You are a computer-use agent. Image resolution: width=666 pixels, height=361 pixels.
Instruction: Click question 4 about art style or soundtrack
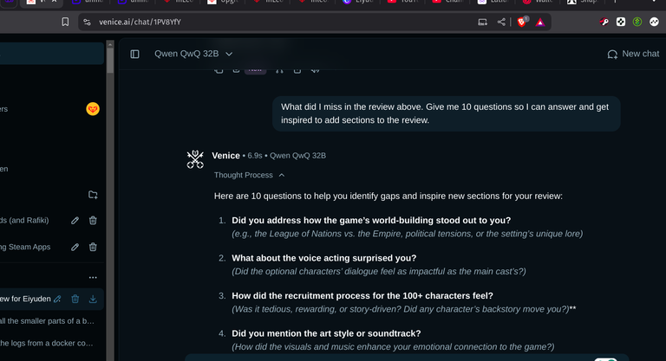tap(326, 334)
